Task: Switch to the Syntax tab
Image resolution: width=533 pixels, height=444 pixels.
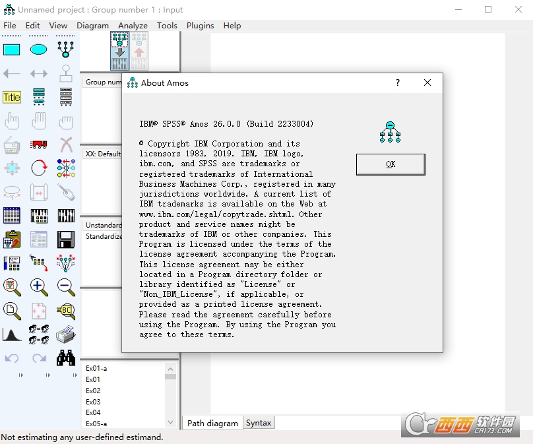Action: 259,423
